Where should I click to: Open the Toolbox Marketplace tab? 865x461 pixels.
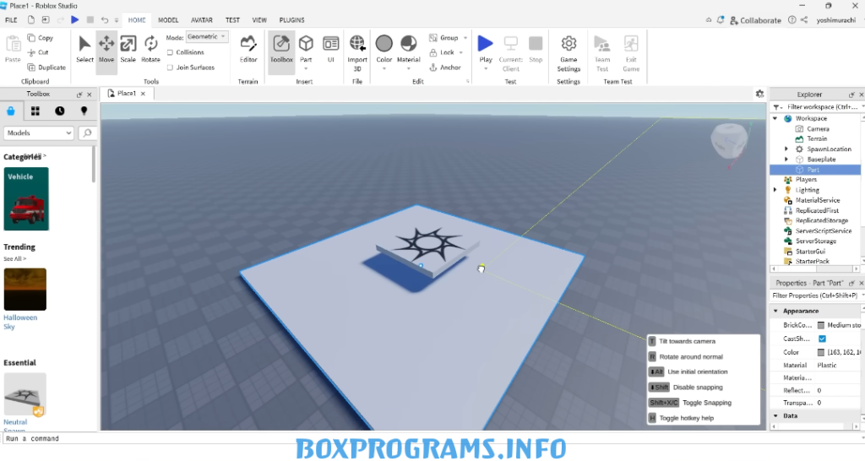tap(10, 111)
